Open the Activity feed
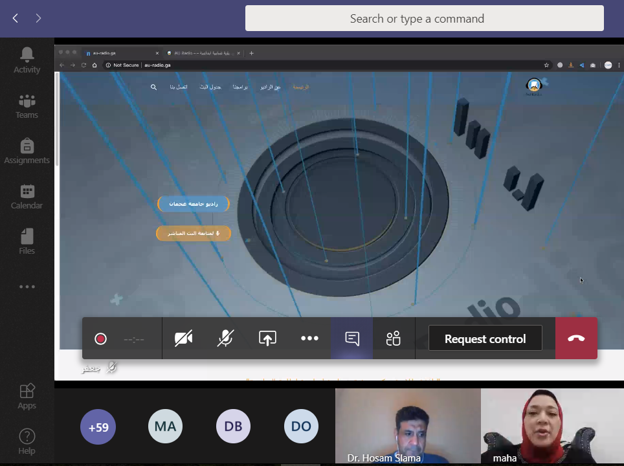Screen dimensions: 624x466 tap(27, 60)
